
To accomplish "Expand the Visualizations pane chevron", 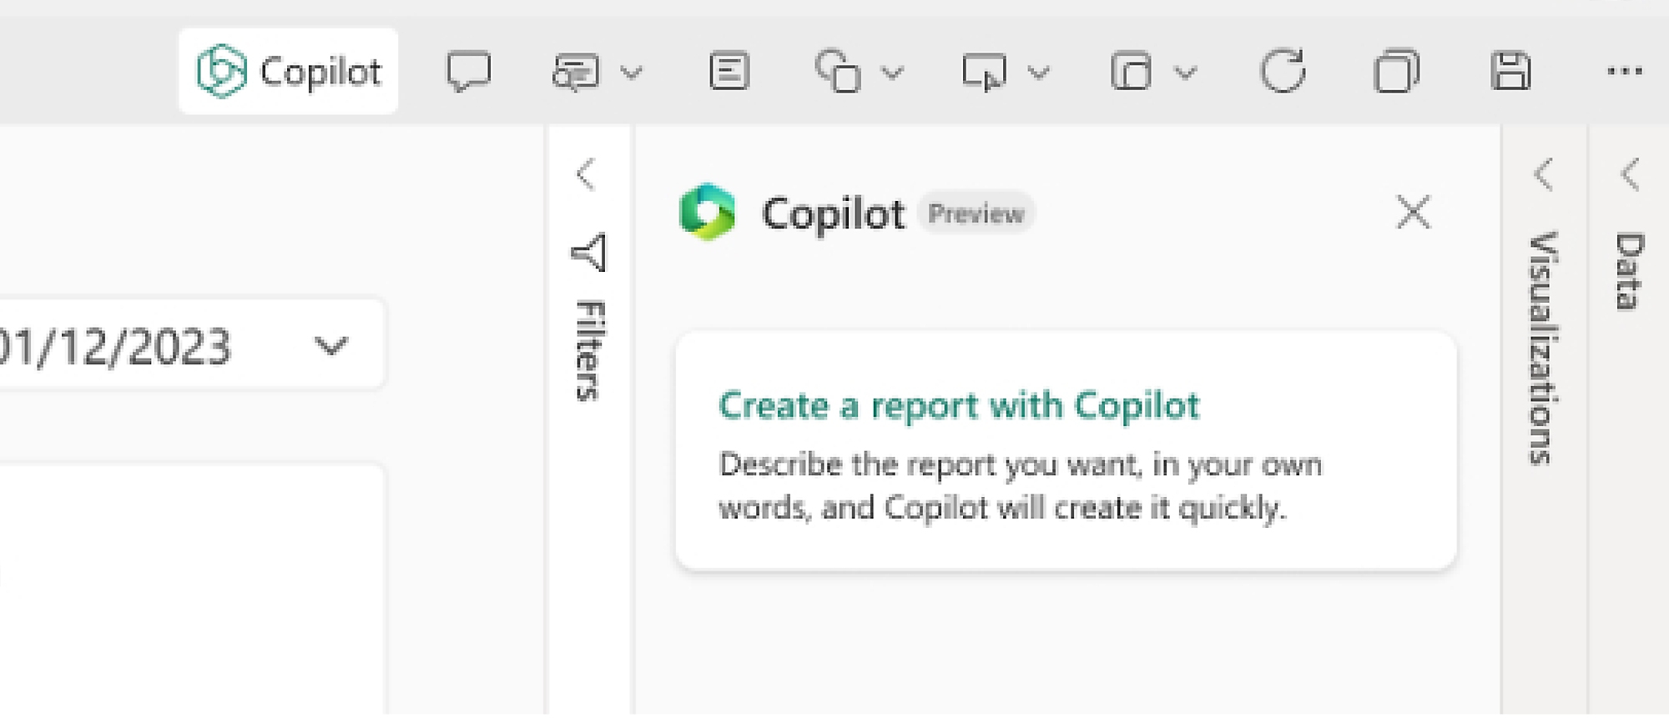I will pyautogui.click(x=1544, y=174).
